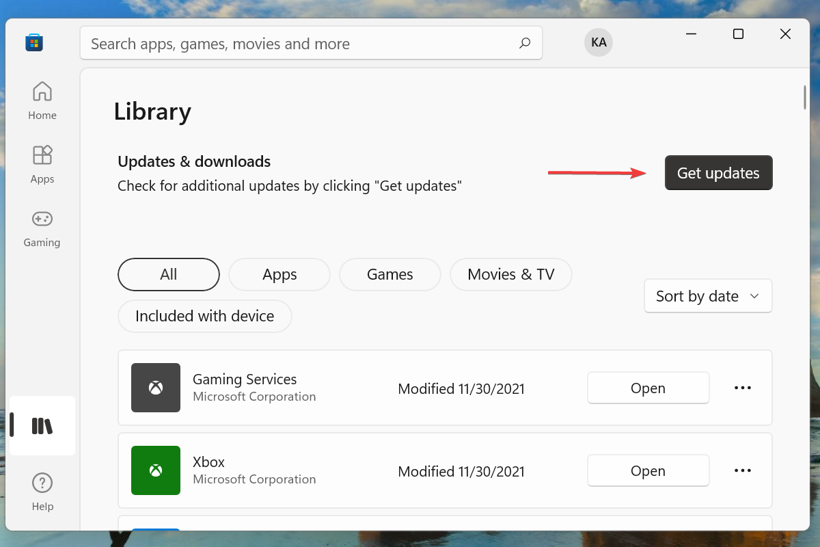
Task: Click the KA account avatar
Action: (598, 42)
